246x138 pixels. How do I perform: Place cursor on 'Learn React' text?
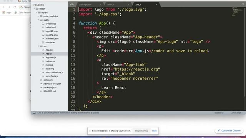[114, 88]
